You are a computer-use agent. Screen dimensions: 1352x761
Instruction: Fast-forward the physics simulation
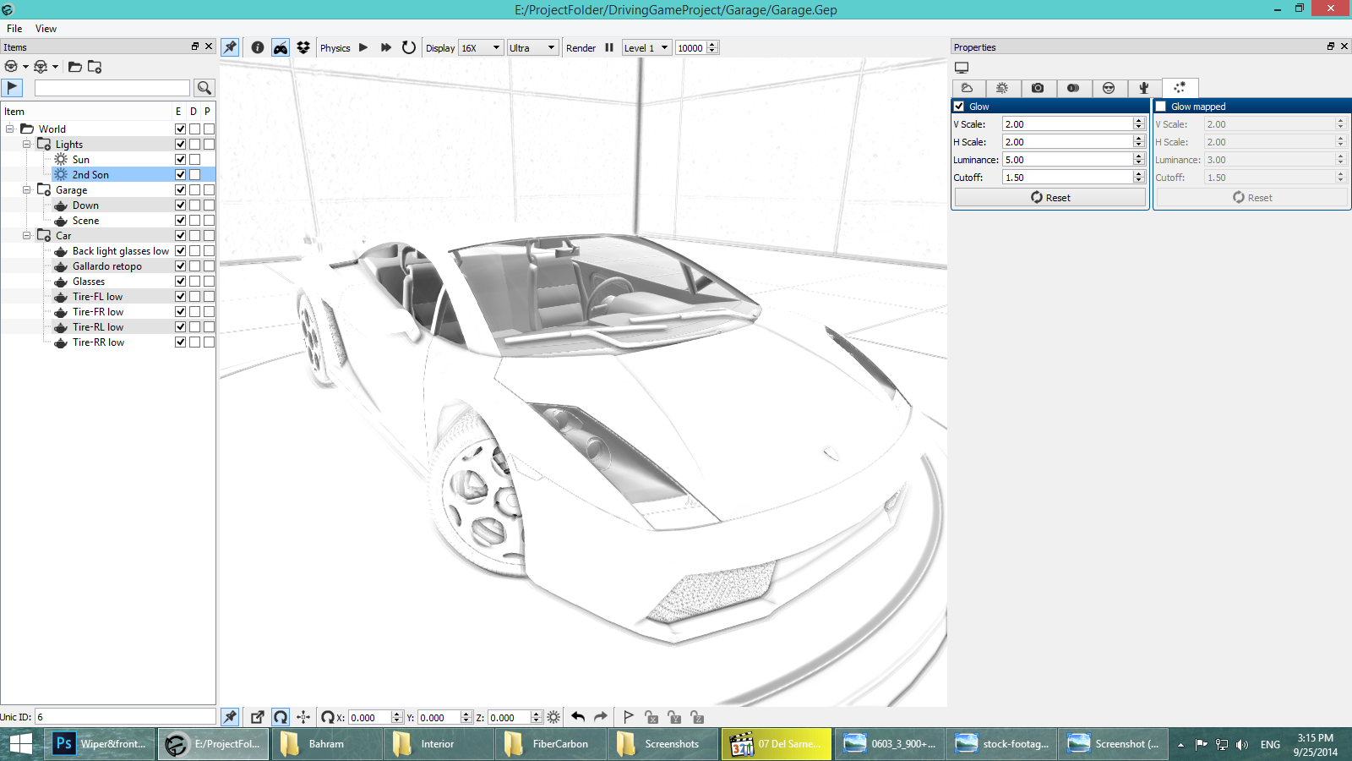pyautogui.click(x=386, y=47)
